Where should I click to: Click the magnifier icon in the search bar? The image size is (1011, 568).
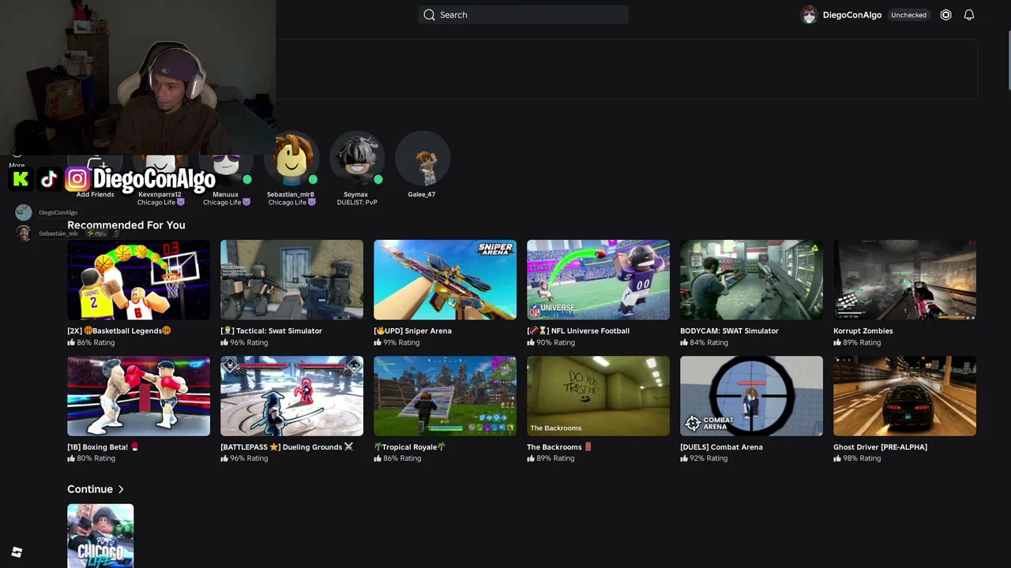pyautogui.click(x=429, y=15)
